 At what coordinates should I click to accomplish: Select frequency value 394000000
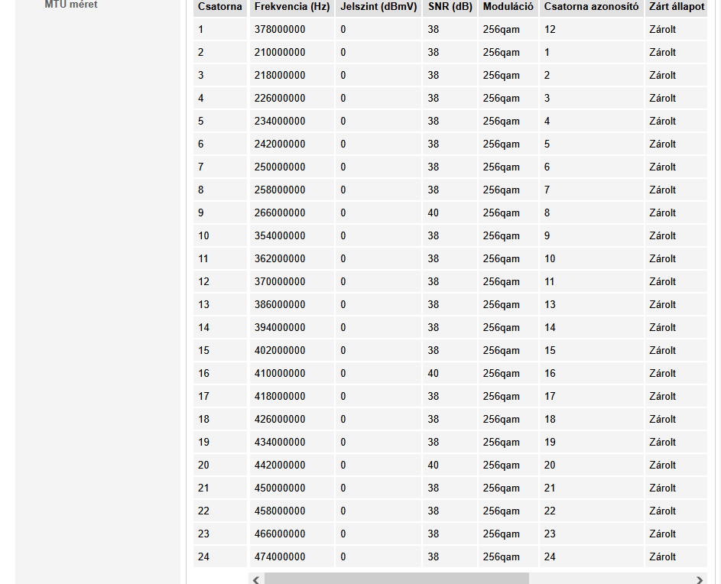[280, 327]
